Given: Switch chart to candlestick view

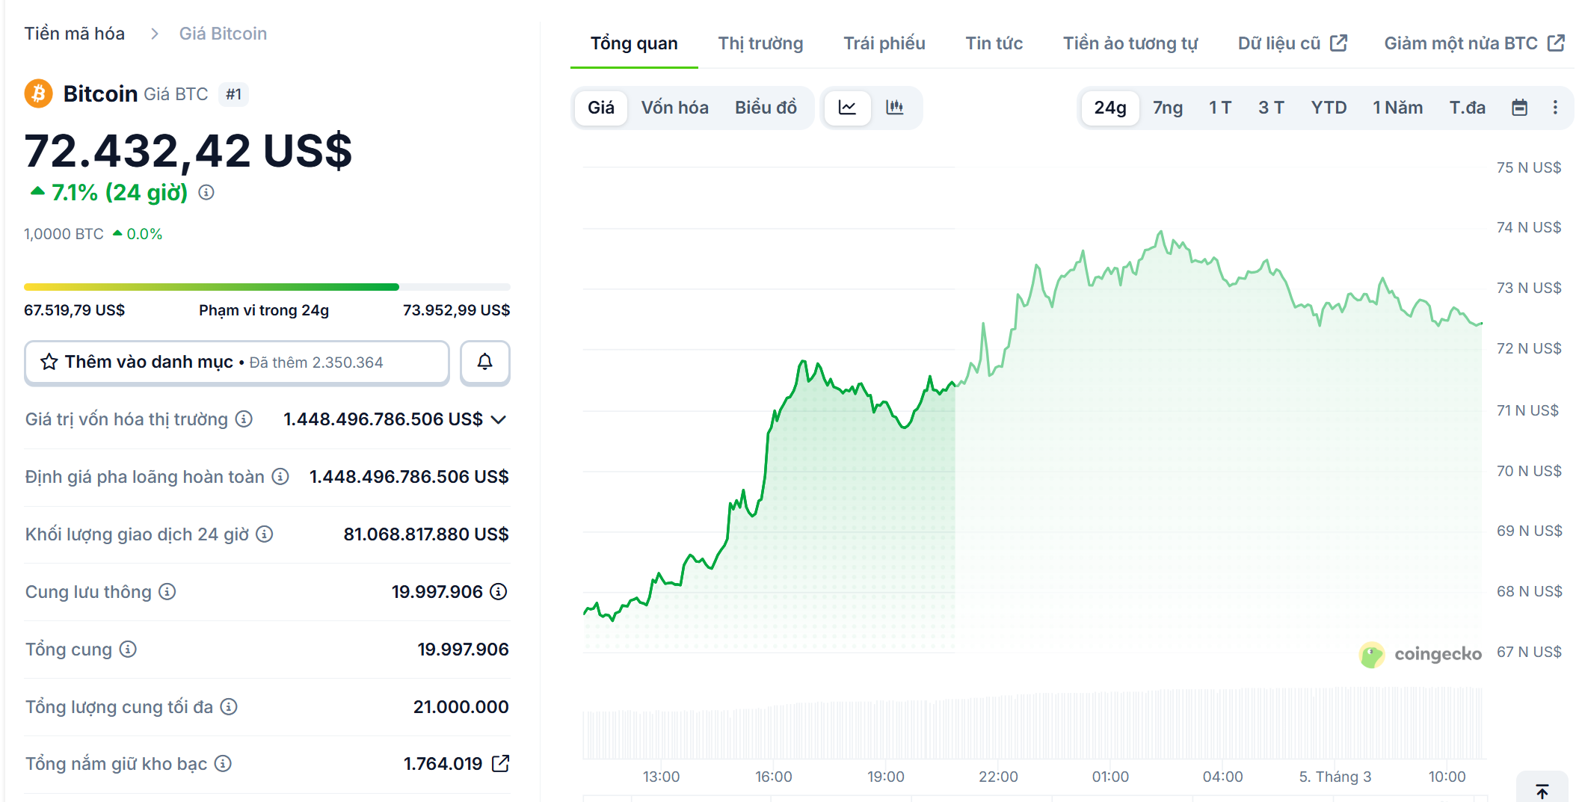Looking at the screenshot, I should click(x=895, y=108).
